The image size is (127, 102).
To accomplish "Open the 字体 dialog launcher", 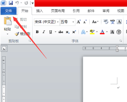I will pos(121,41).
